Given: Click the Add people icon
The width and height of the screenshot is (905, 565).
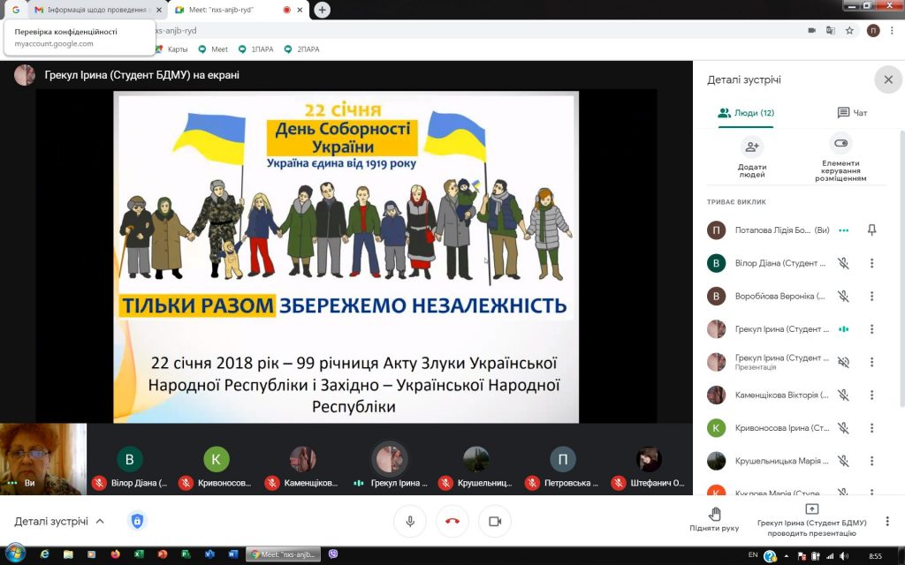Looking at the screenshot, I should (752, 147).
